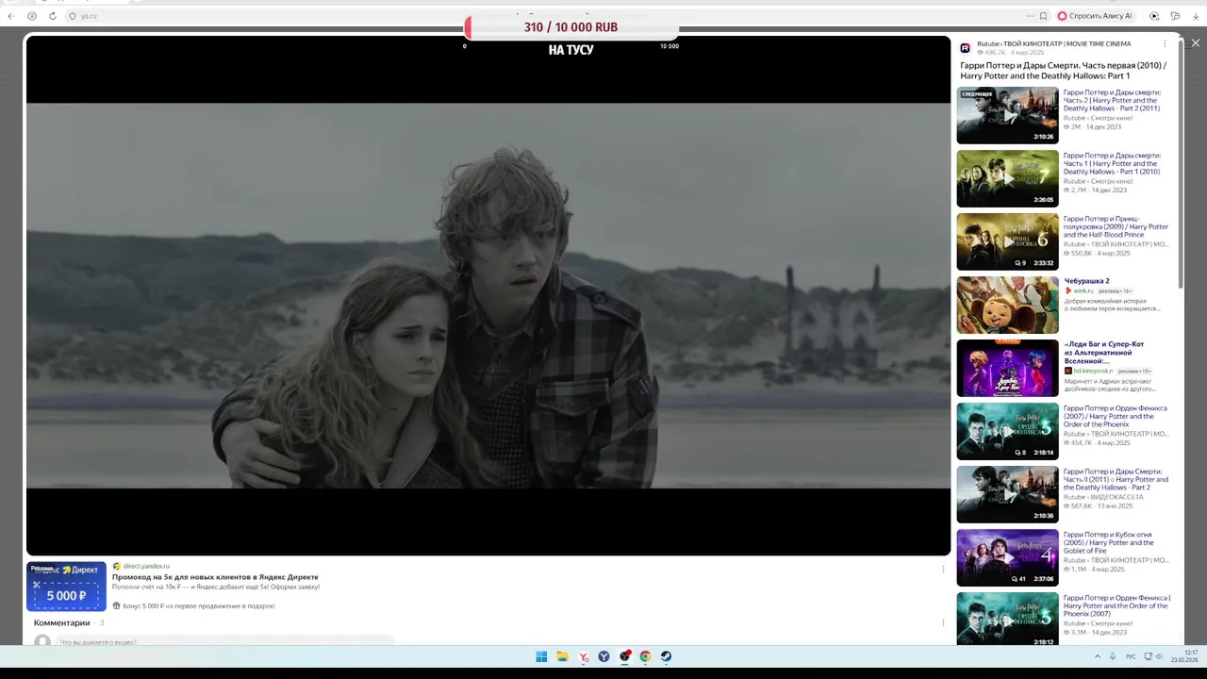Viewport: 1207px width, 679px height.
Task: Open the ВИДЕОКАССЕТА Deathly Hallows Part 2 thumbnail
Action: (x=1007, y=494)
